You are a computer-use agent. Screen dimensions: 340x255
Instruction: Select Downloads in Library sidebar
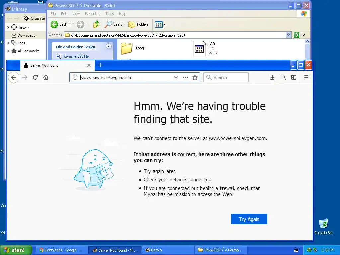click(x=26, y=35)
